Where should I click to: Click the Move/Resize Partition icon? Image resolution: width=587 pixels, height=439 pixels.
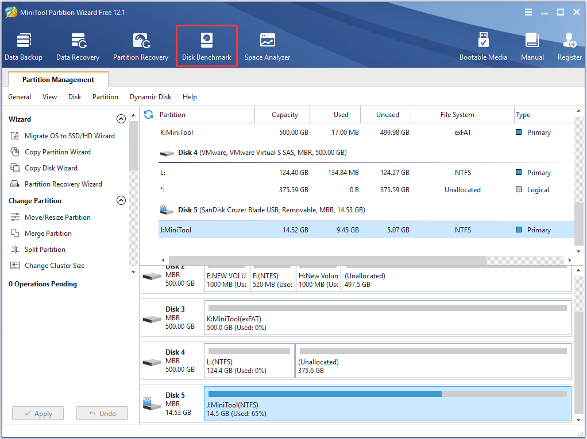(x=14, y=217)
